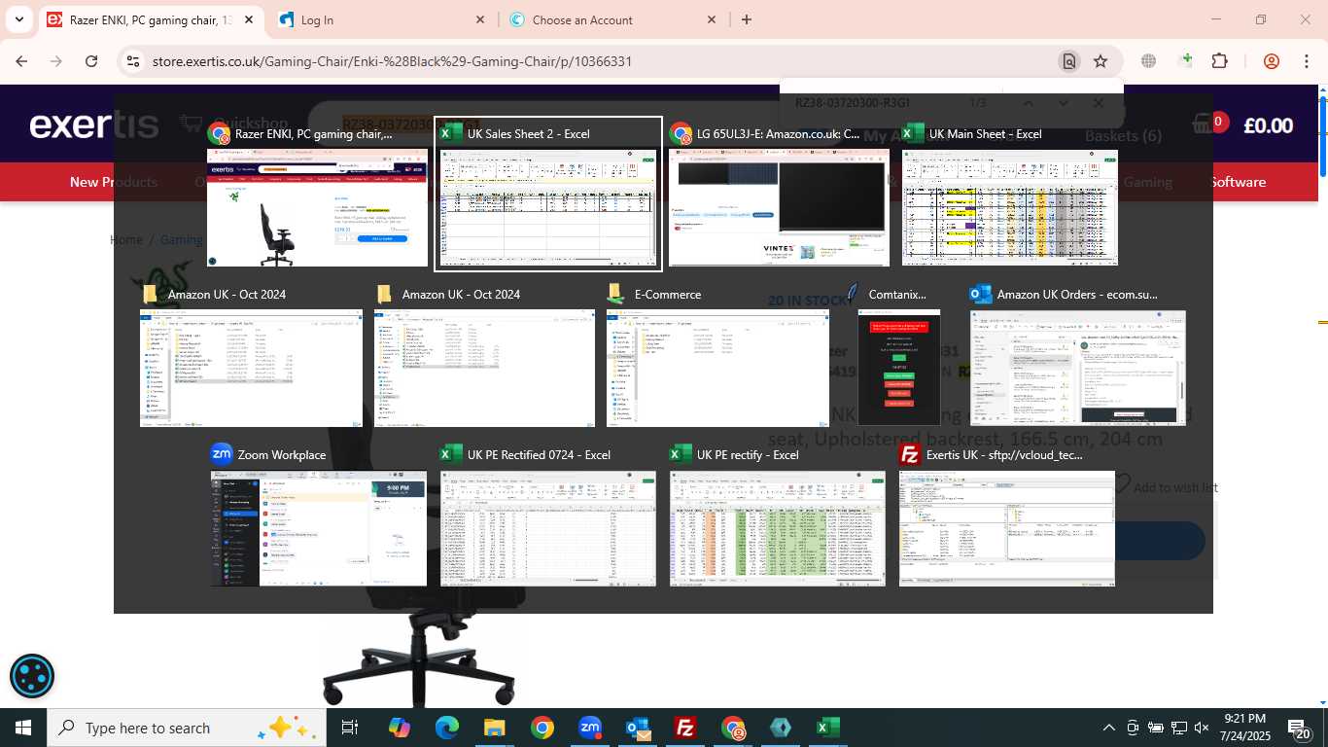The image size is (1328, 747).
Task: Open the battery status tray icon
Action: (1156, 728)
